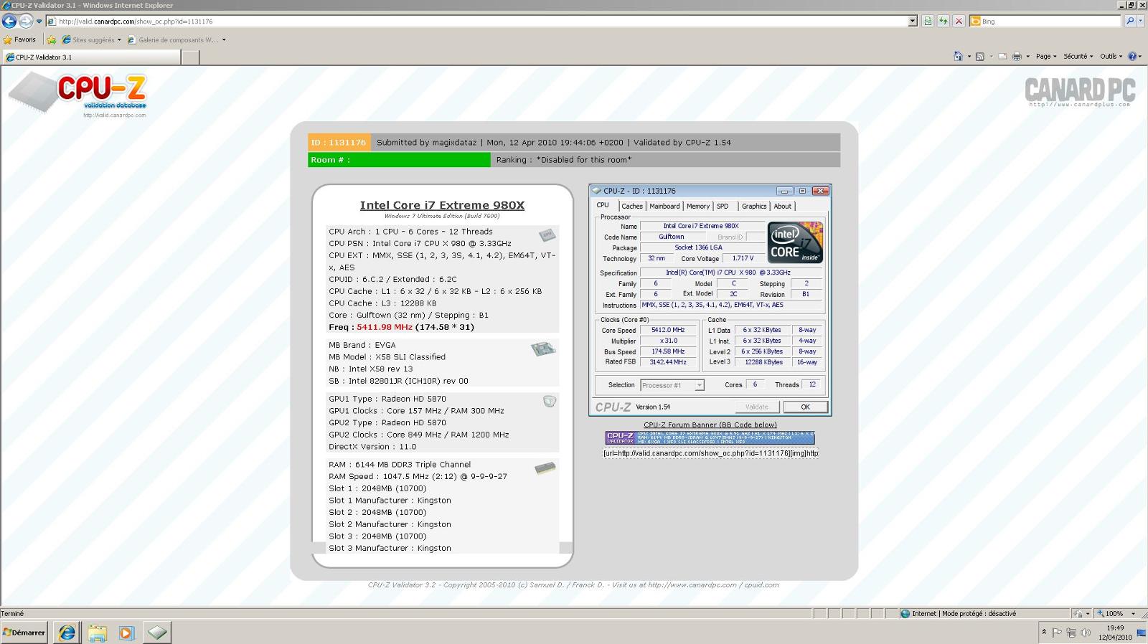This screenshot has height=644, width=1148.
Task: Show hidden tray icons arrow
Action: click(x=1043, y=633)
